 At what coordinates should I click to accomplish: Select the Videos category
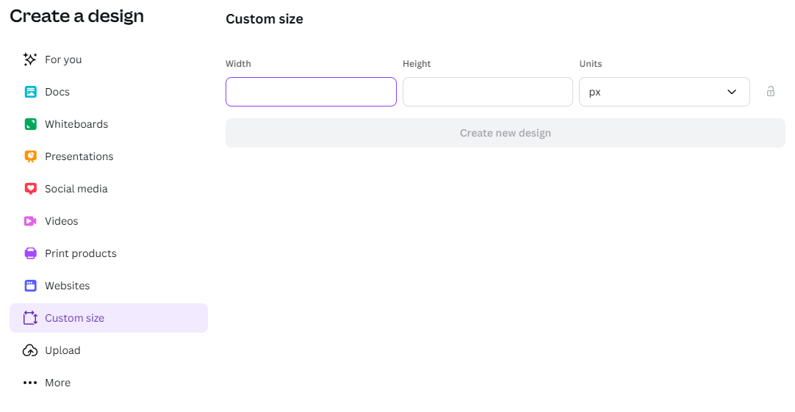coord(109,222)
